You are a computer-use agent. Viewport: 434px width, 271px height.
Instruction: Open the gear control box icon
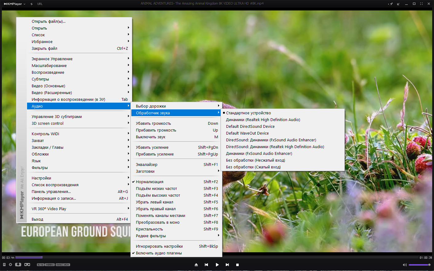[10, 265]
